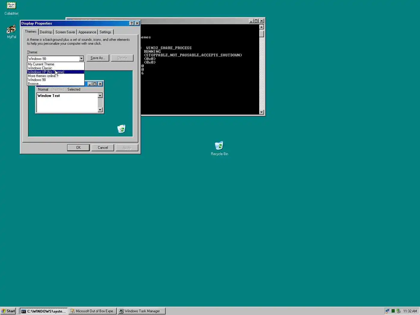Click OK in Display Properties
420x315 pixels.
[78, 148]
